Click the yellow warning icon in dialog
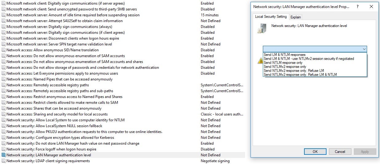Screen dimensions: 380x164 pos(260,61)
